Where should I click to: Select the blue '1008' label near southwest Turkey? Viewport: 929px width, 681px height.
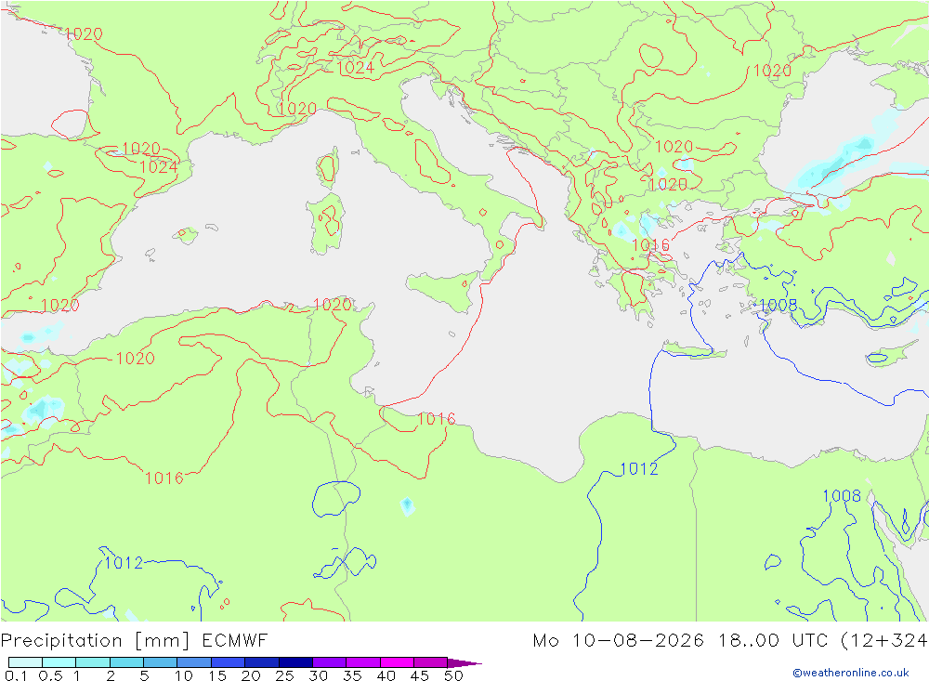(x=779, y=306)
